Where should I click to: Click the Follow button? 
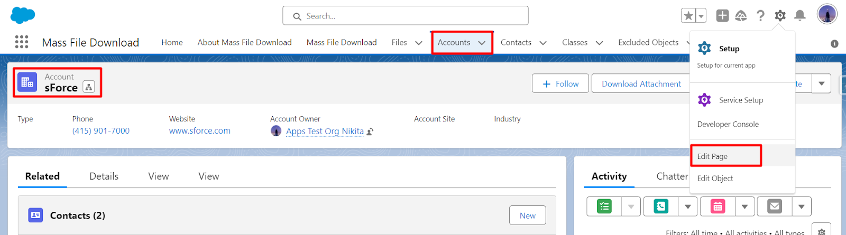point(560,83)
